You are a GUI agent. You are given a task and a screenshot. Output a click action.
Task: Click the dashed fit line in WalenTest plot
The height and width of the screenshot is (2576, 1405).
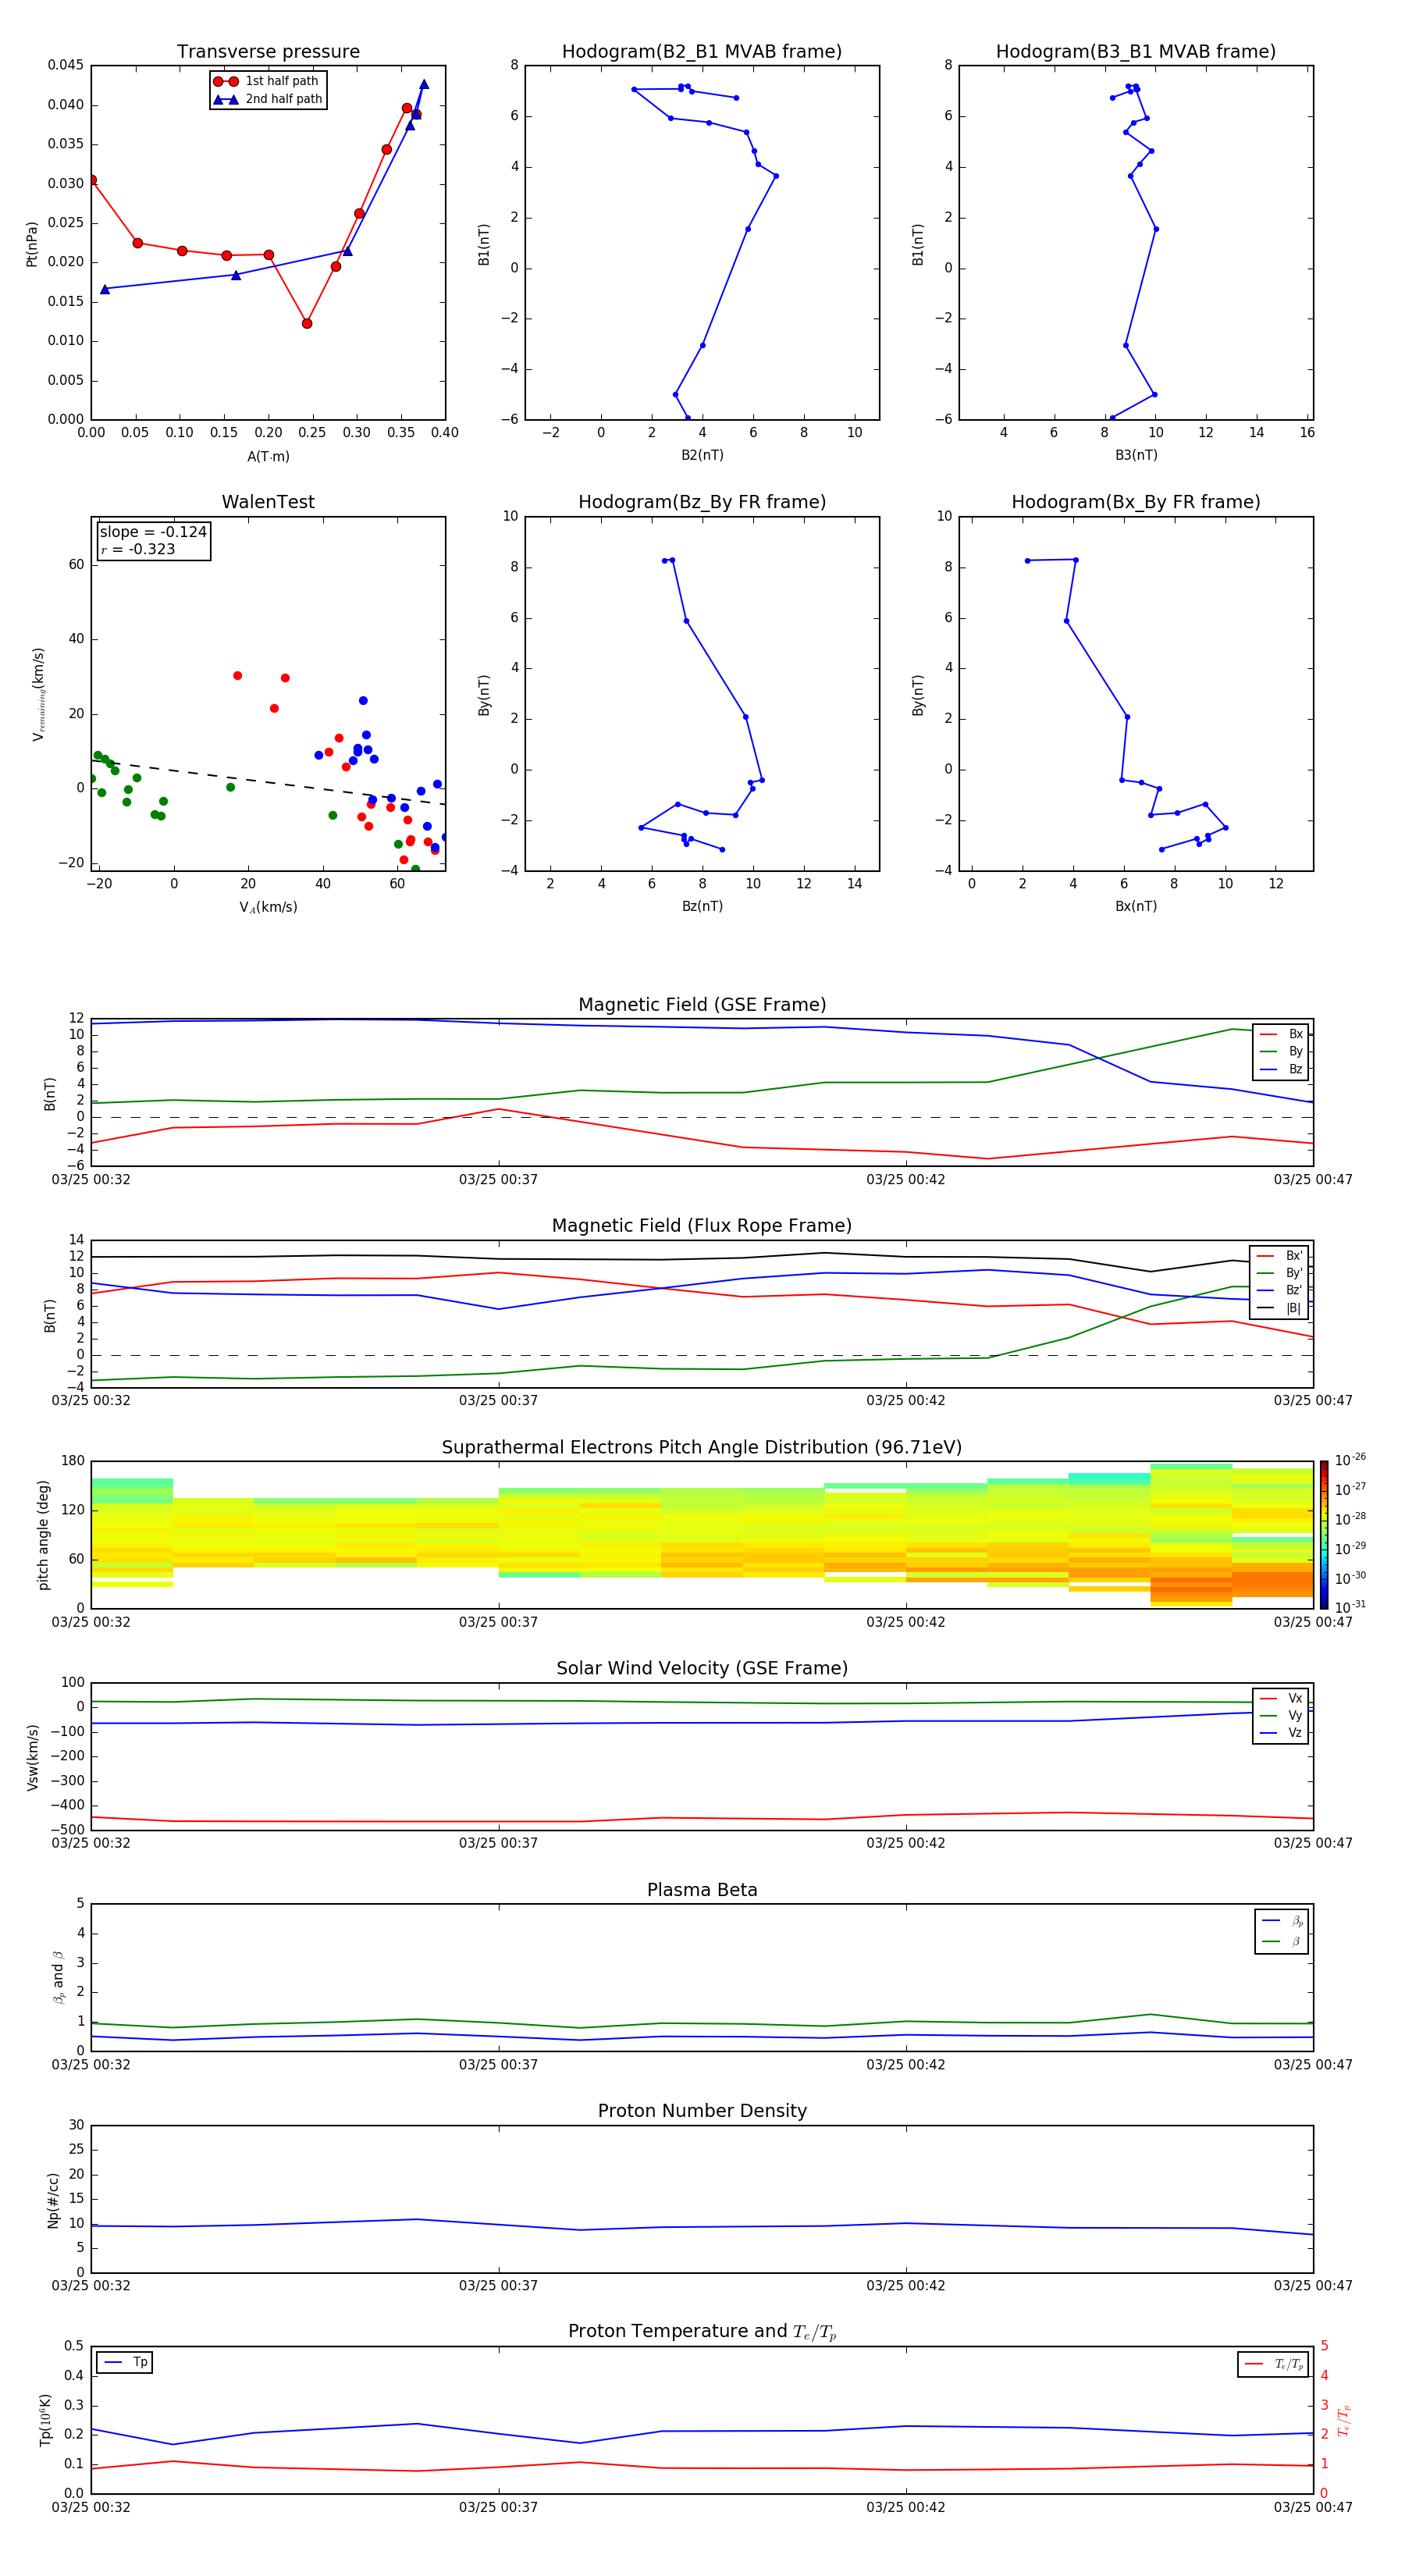[268, 783]
